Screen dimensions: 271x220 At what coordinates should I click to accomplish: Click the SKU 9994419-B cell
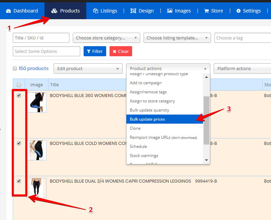tap(206, 181)
